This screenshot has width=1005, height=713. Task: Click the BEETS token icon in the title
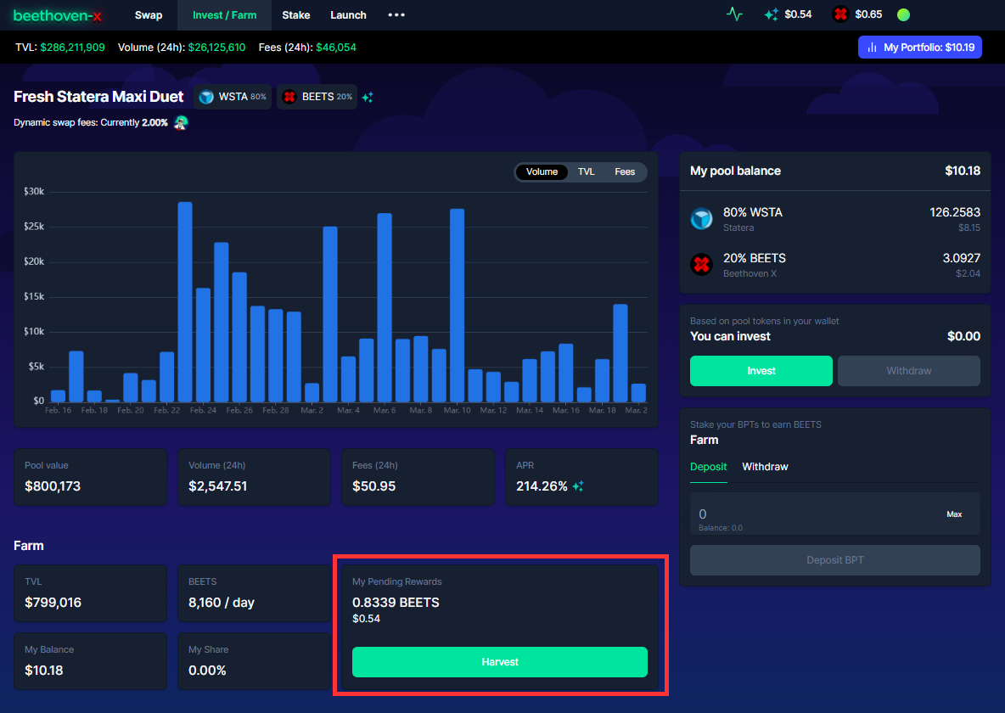click(289, 97)
